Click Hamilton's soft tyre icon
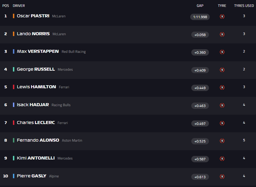This screenshot has width=256, height=187. [x=222, y=88]
